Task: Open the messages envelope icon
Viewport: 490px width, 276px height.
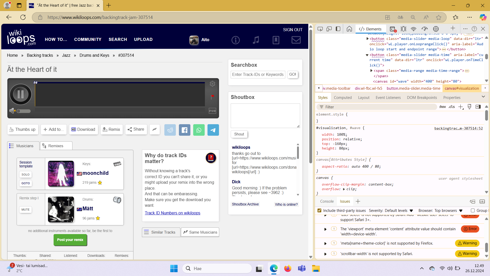Action: 296,40
